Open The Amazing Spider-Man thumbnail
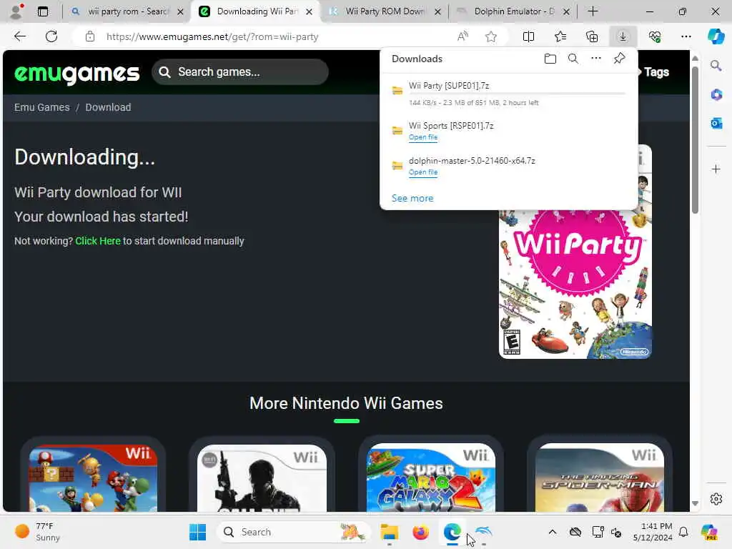 600,478
